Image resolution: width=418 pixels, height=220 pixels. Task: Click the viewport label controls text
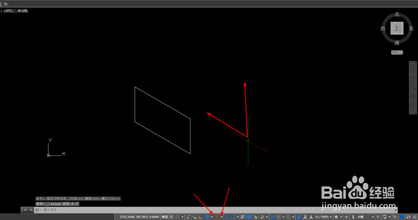pos(14,11)
